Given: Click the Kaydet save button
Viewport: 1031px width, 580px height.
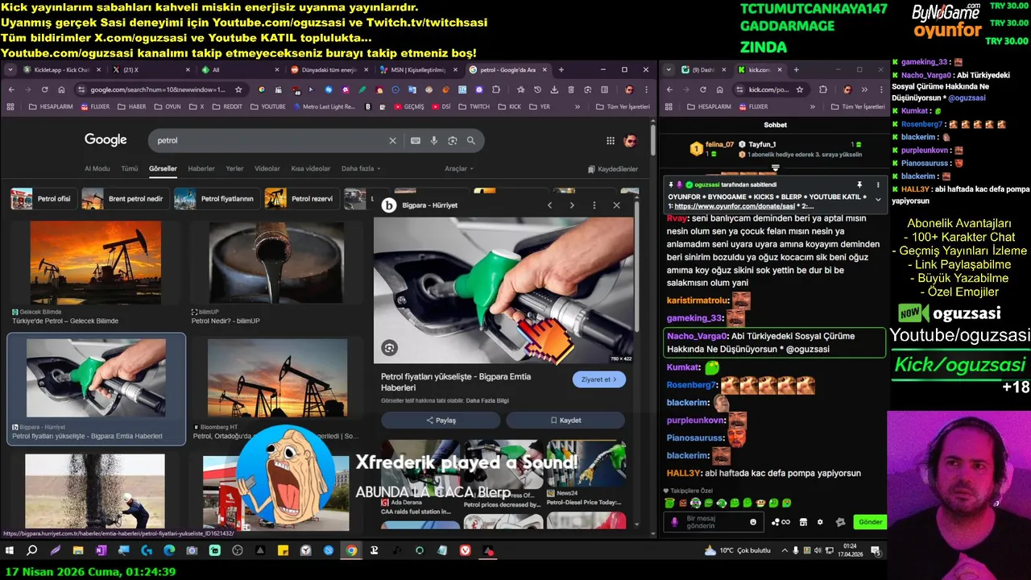Looking at the screenshot, I should click(565, 420).
